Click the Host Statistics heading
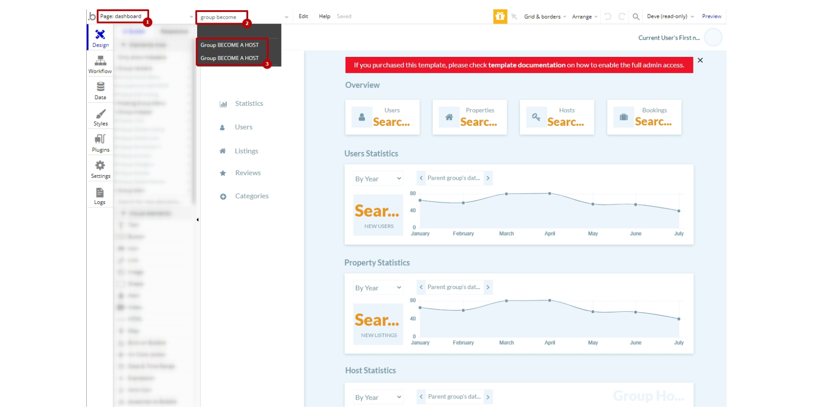Screen dimensions: 814x410 point(371,370)
